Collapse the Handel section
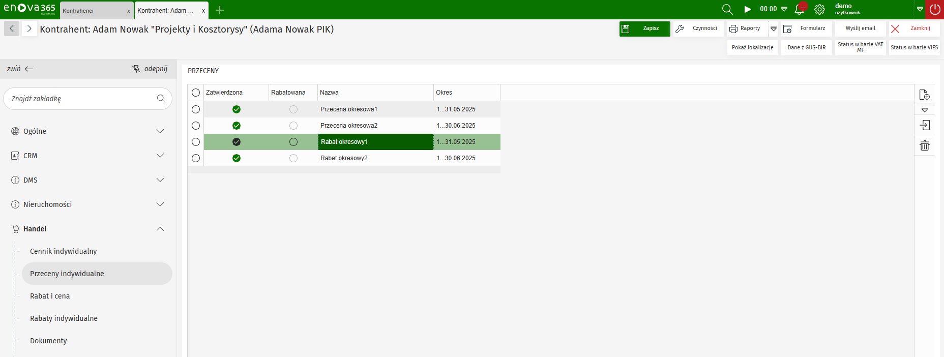Image resolution: width=944 pixels, height=357 pixels. [160, 229]
